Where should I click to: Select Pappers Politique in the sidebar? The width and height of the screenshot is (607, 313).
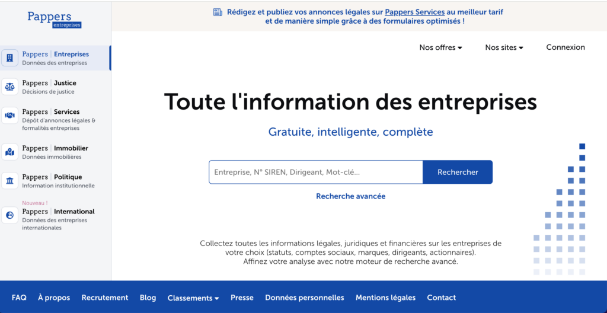point(55,181)
